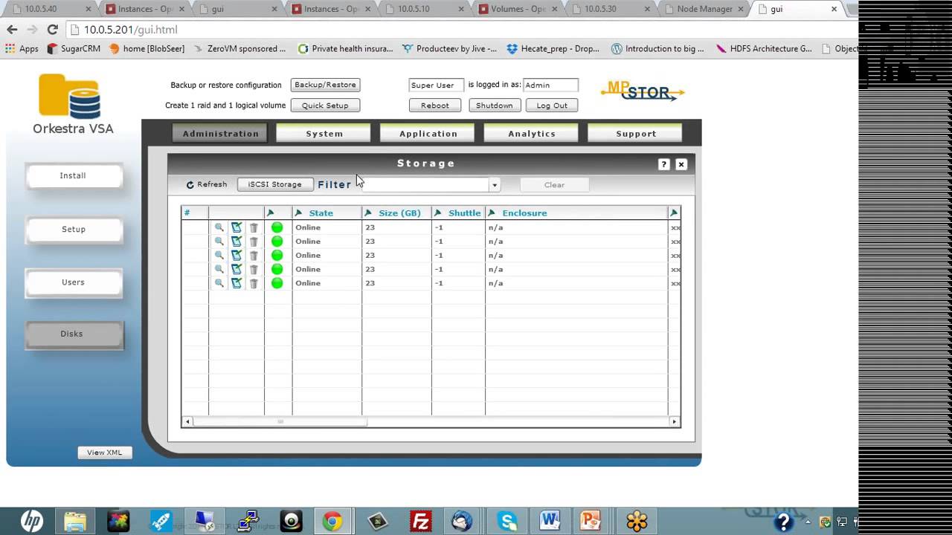Screen dimensions: 952x535
Task: Open the Administration menu tab
Action: [x=220, y=134]
